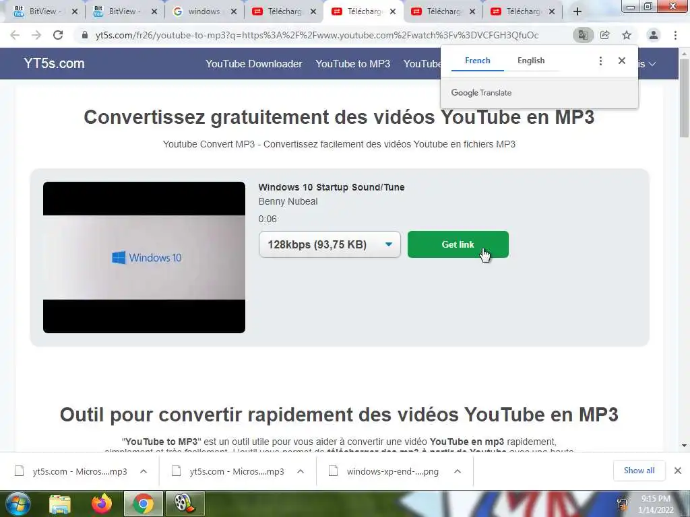
Task: Click the Windows 10 Startup Sound title
Action: tap(332, 187)
